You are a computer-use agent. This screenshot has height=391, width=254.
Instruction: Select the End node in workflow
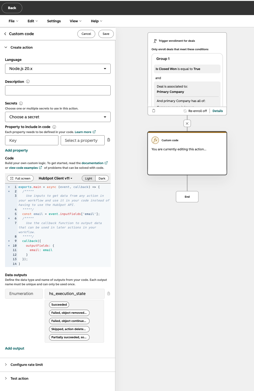click(187, 197)
